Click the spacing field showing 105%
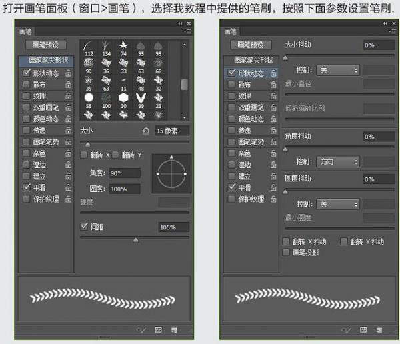The image size is (400, 344). click(174, 227)
